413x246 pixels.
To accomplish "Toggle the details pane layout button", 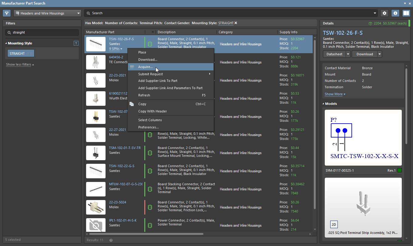I will pos(406,13).
